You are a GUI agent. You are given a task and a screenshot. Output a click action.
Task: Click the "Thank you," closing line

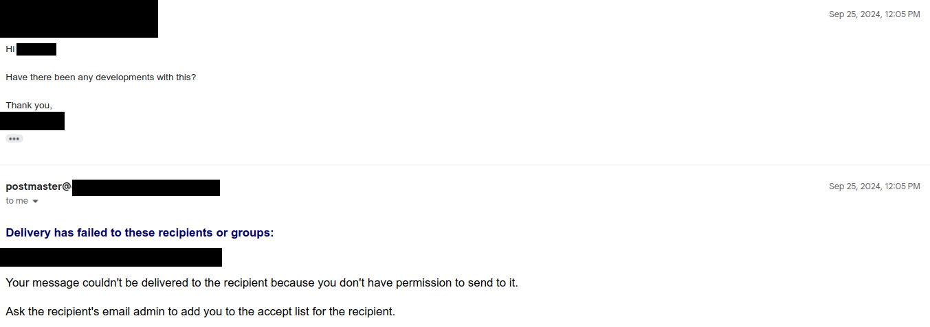pyautogui.click(x=29, y=106)
